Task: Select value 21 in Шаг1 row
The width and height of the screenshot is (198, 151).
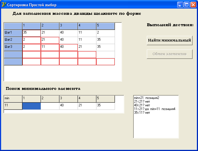Action: pos(50,33)
